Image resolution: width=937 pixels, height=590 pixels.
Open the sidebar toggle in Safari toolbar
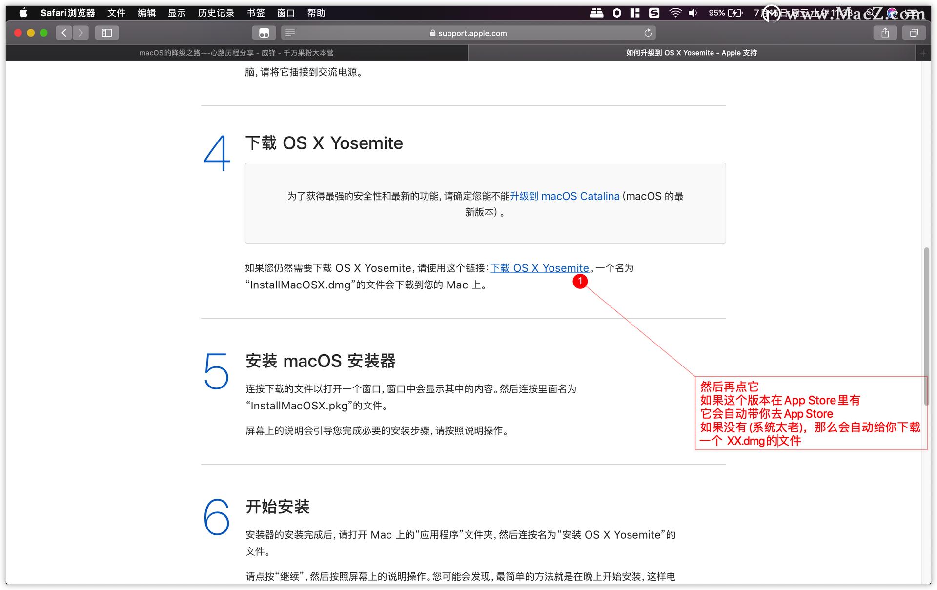coord(106,33)
